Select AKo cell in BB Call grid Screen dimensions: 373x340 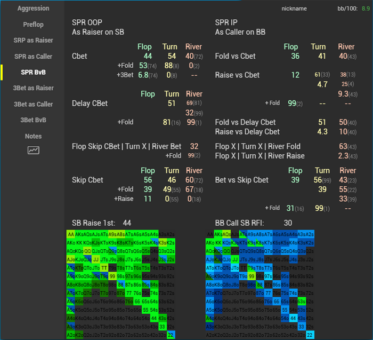[x=210, y=242]
